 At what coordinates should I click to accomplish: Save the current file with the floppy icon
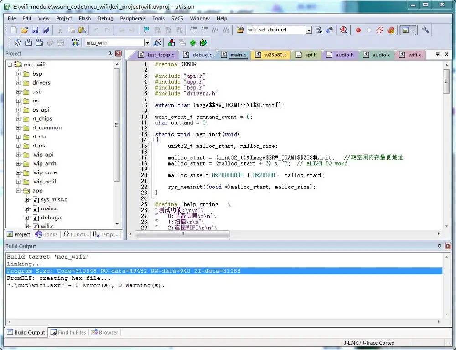point(35,30)
